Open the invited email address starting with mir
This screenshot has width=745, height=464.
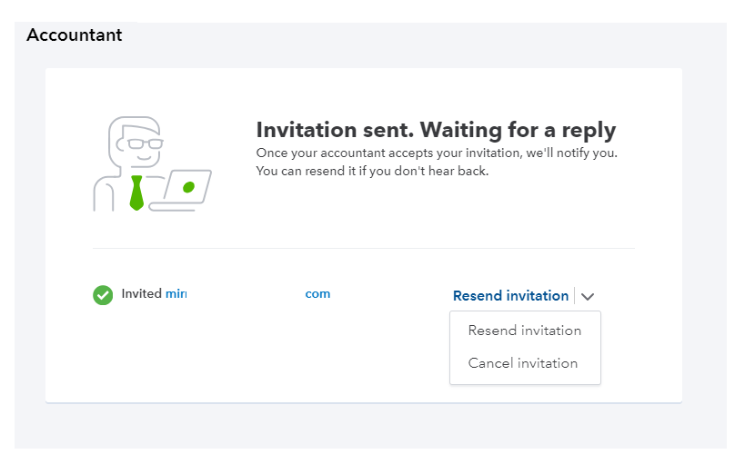click(176, 294)
